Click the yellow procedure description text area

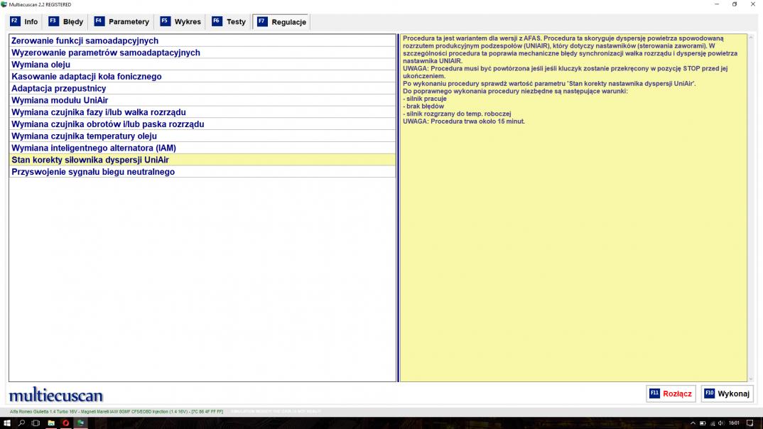pos(573,207)
